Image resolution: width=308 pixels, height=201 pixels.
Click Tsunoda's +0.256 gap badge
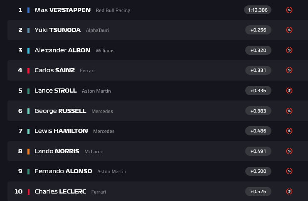click(x=258, y=30)
